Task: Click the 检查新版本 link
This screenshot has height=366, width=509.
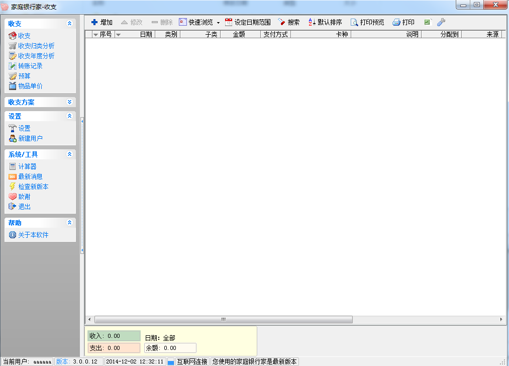Action: (x=34, y=187)
